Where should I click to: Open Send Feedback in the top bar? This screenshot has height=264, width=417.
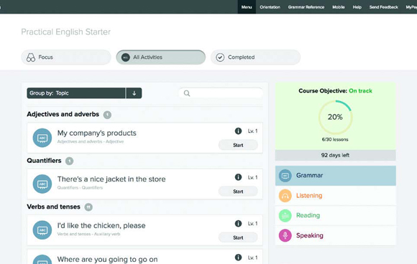(383, 7)
